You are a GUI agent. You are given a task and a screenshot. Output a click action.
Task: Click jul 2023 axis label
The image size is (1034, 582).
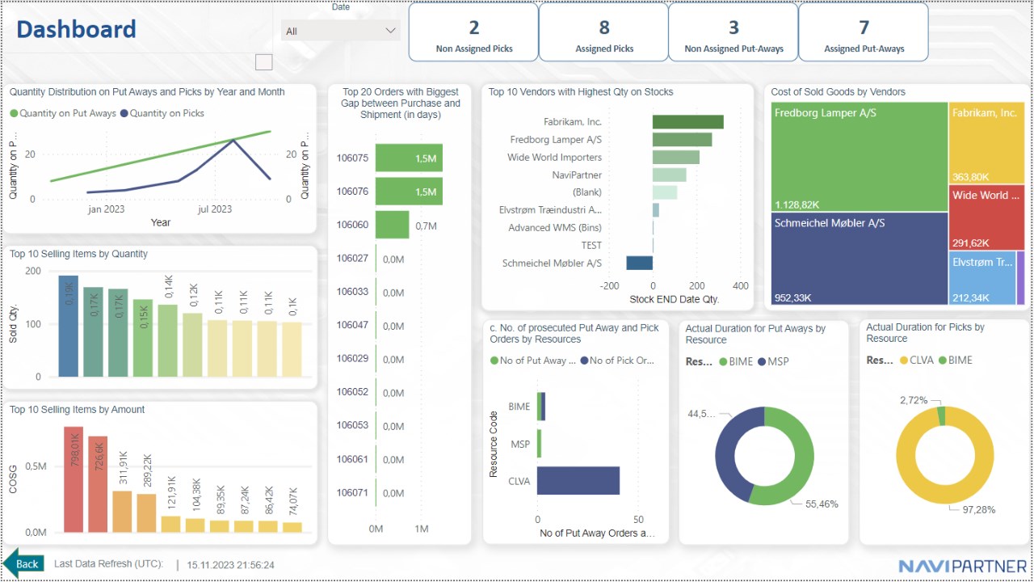point(215,209)
